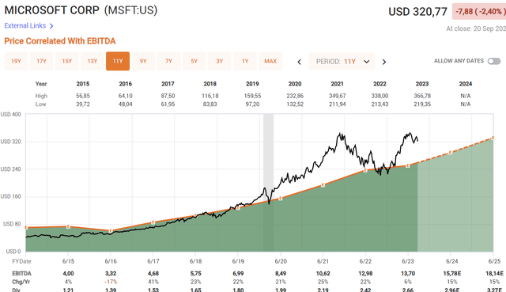Viewport: 506px width, 292px height.
Task: Click the 2022 high value 338,00
Action: [379, 96]
